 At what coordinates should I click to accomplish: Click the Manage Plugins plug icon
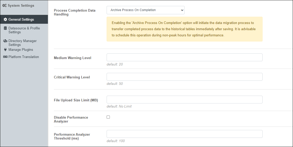5,50
